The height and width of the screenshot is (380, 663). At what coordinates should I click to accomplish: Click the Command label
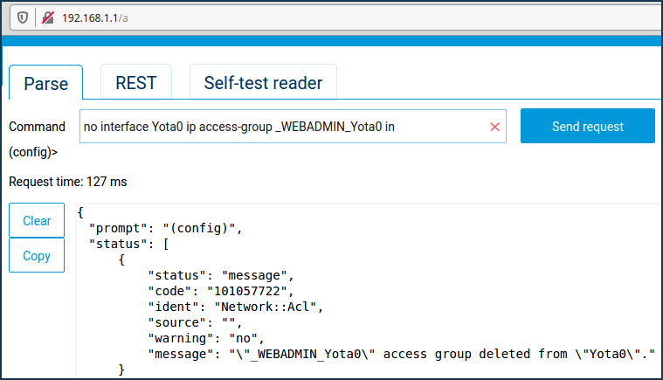pyautogui.click(x=37, y=127)
